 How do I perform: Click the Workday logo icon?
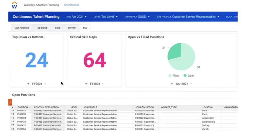pyautogui.click(x=15, y=5)
